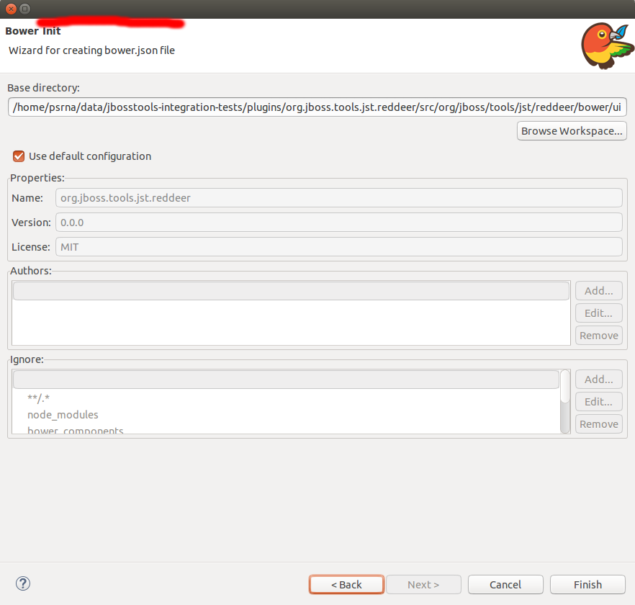Click the help question mark icon

point(23,583)
